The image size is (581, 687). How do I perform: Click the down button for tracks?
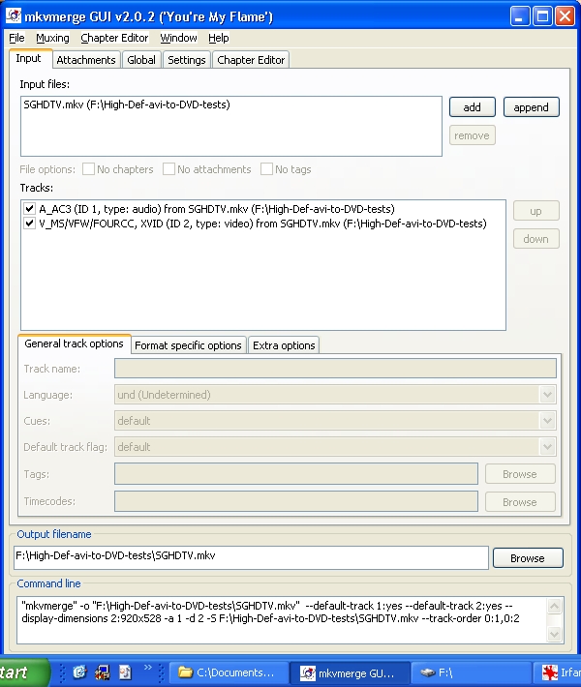click(535, 239)
